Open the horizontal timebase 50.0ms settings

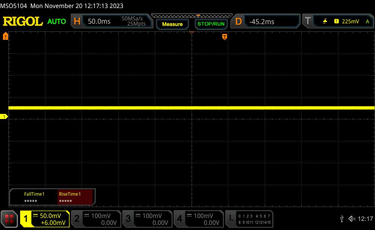click(x=112, y=22)
